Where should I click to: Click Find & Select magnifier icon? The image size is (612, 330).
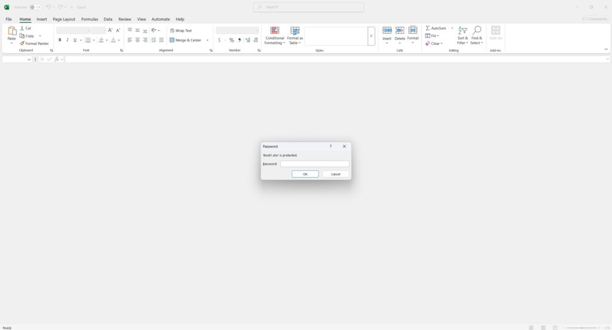[476, 30]
